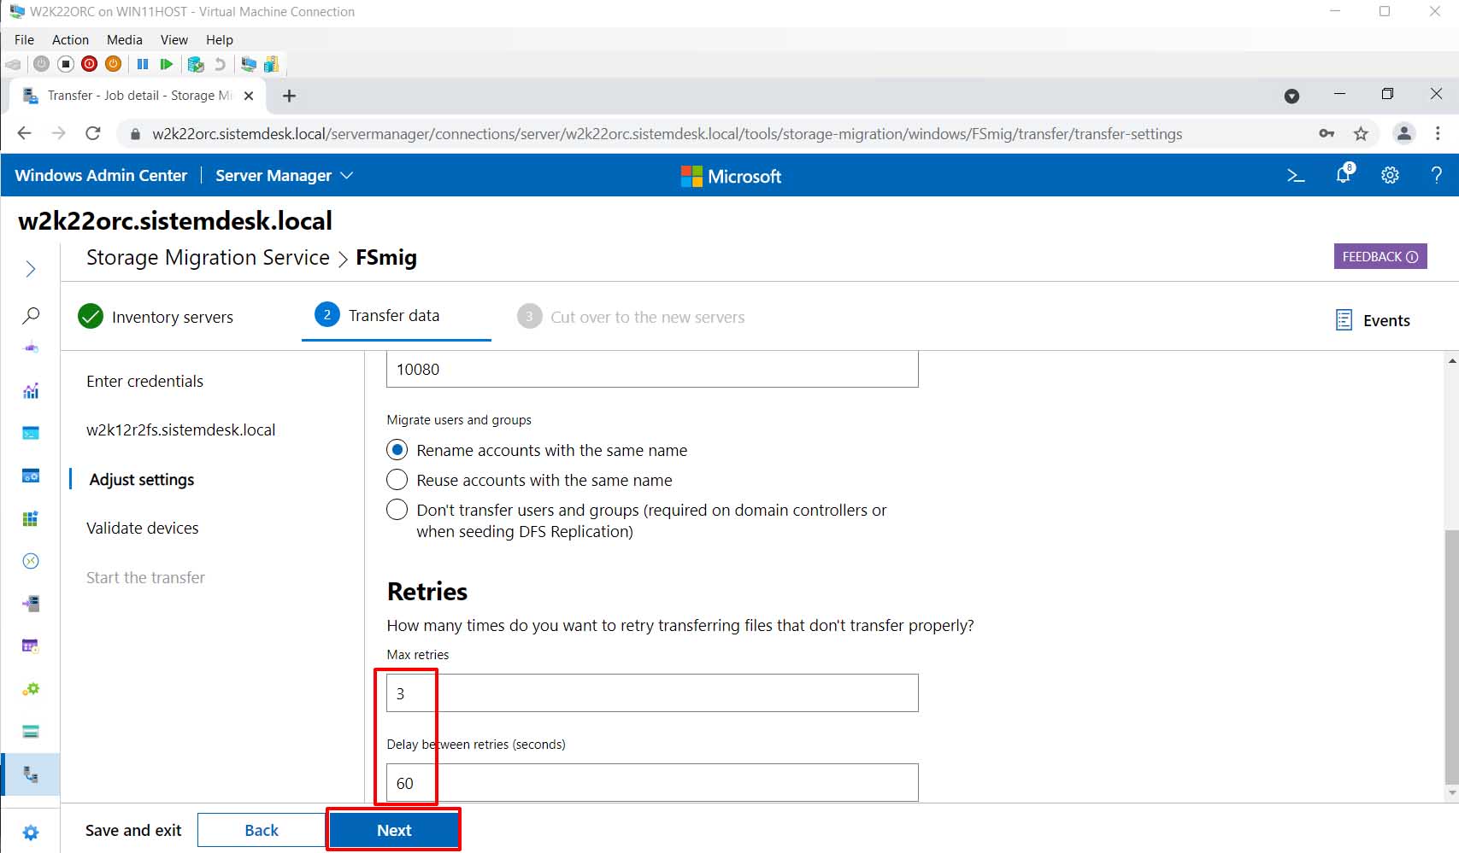Reload the browser page
The height and width of the screenshot is (853, 1459).
point(93,133)
